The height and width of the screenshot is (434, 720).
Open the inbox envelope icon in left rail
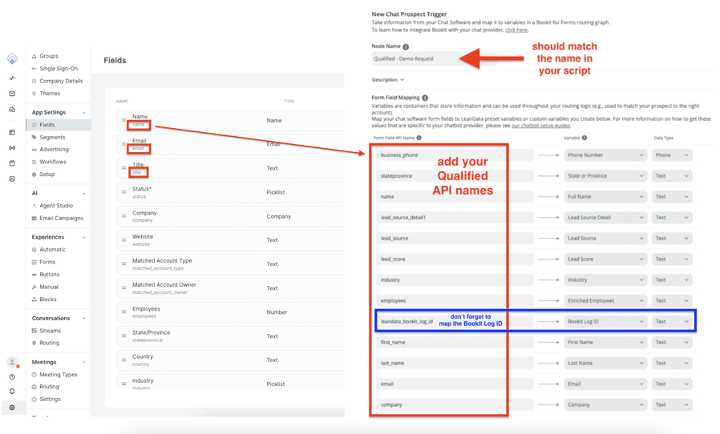pos(12,94)
